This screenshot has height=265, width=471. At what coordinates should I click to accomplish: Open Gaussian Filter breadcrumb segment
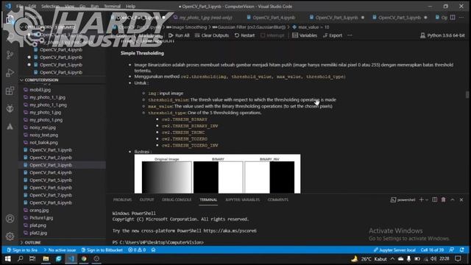[x=249, y=27]
